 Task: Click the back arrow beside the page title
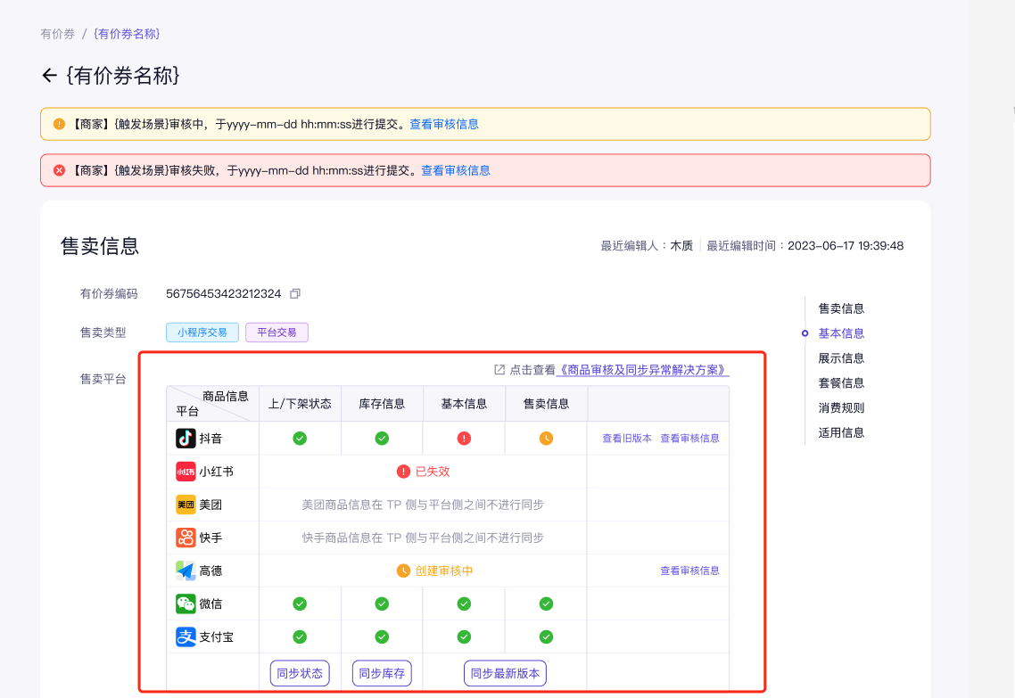tap(49, 76)
